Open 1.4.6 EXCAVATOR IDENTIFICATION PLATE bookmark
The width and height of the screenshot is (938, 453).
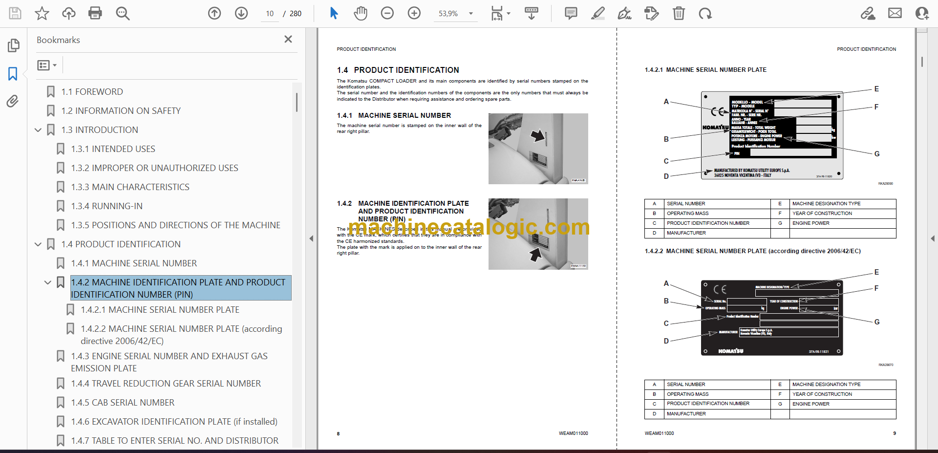pyautogui.click(x=174, y=422)
